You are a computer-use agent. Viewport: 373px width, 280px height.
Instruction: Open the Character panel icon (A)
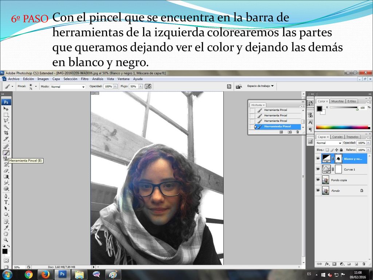[310, 122]
